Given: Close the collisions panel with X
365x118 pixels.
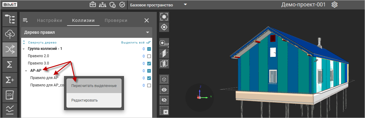Looking at the screenshot, I should tap(147, 20).
